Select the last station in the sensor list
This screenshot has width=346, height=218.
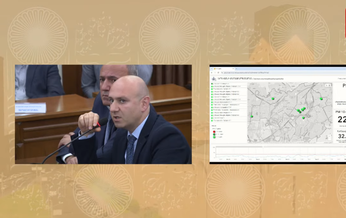(x=229, y=120)
